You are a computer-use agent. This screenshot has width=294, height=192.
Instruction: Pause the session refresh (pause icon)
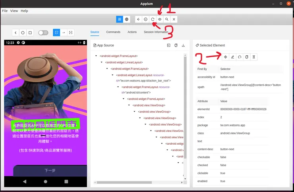click(x=145, y=19)
